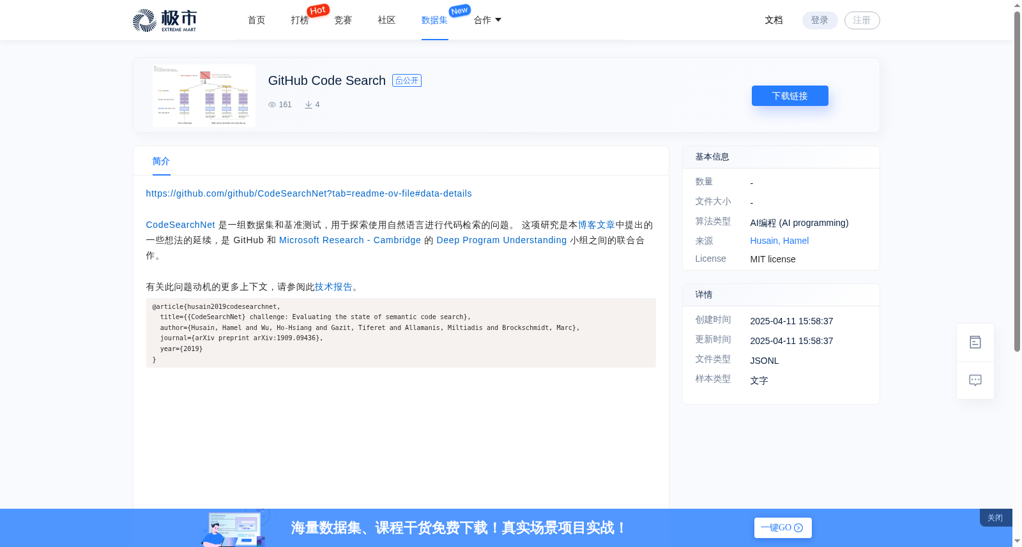Expand the 合作 dropdown menu
This screenshot has height=547, width=1022.
[x=487, y=20]
